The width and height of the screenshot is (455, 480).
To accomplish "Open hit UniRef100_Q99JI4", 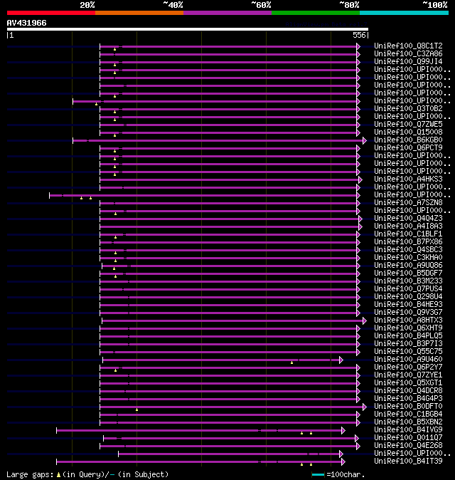I will tap(408, 61).
